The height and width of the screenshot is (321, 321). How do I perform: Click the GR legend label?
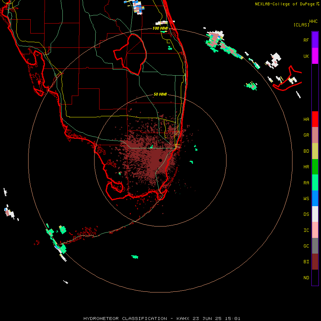pyautogui.click(x=306, y=135)
